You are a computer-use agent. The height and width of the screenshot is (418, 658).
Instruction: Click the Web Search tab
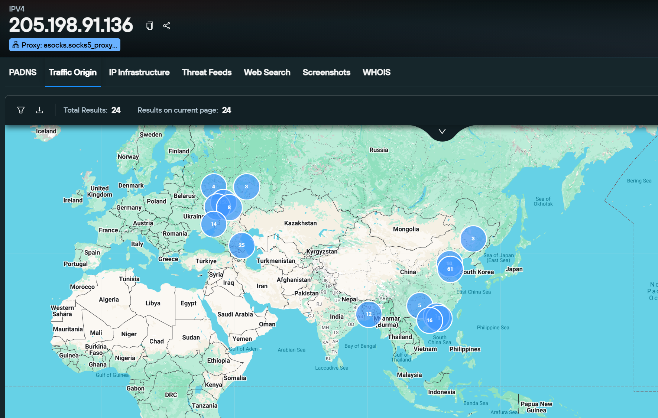(267, 72)
